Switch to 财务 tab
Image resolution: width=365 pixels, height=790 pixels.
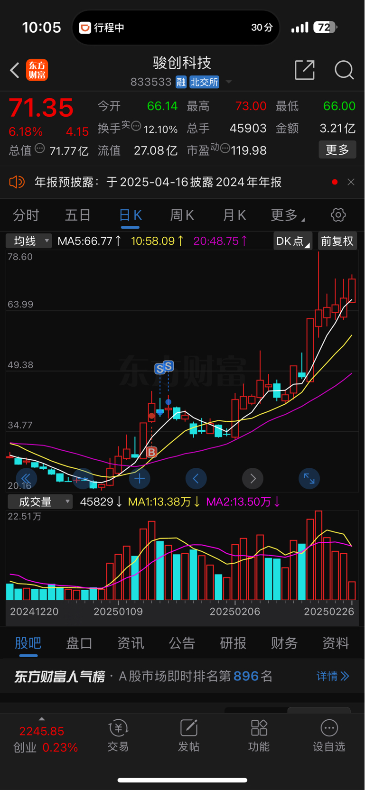coord(284,643)
